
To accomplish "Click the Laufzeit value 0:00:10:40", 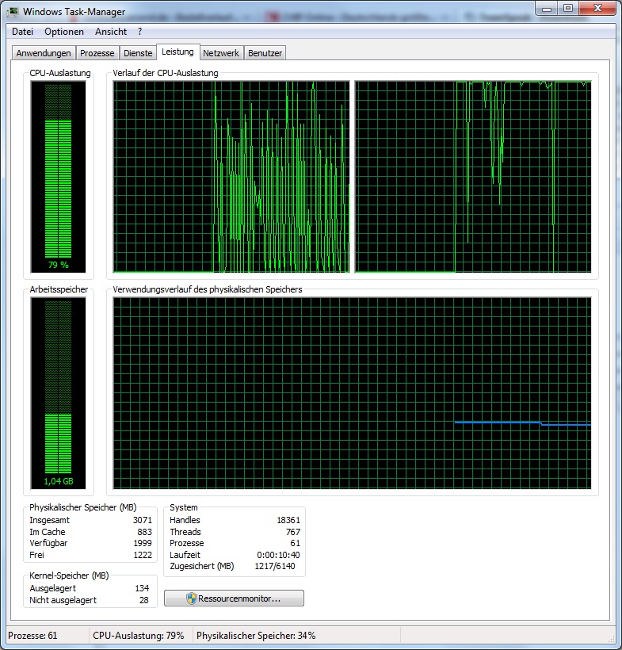I will (278, 555).
